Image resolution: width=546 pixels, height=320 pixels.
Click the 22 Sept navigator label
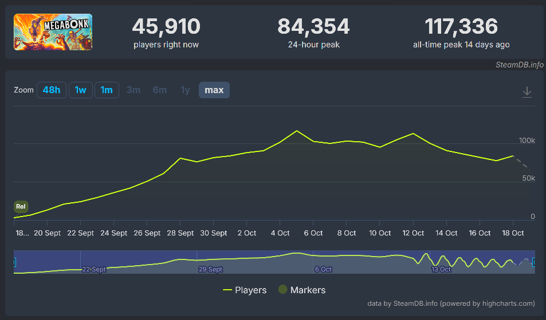[93, 269]
